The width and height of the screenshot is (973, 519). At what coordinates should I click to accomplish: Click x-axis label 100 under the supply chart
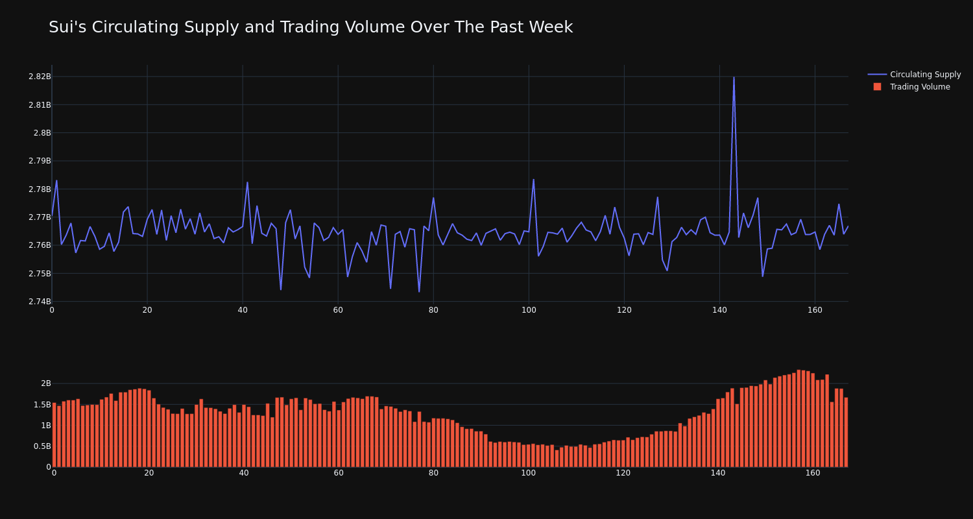529,310
